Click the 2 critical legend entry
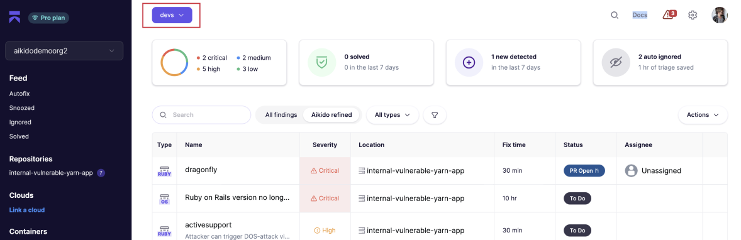This screenshot has width=741, height=240. tap(212, 58)
